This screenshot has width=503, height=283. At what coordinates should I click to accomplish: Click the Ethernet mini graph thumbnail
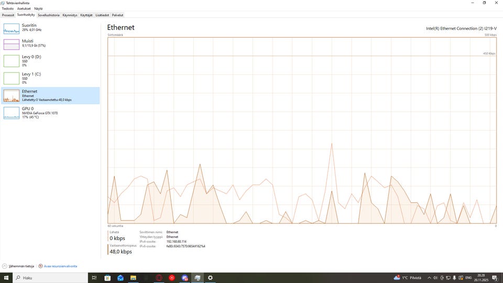[x=12, y=95]
